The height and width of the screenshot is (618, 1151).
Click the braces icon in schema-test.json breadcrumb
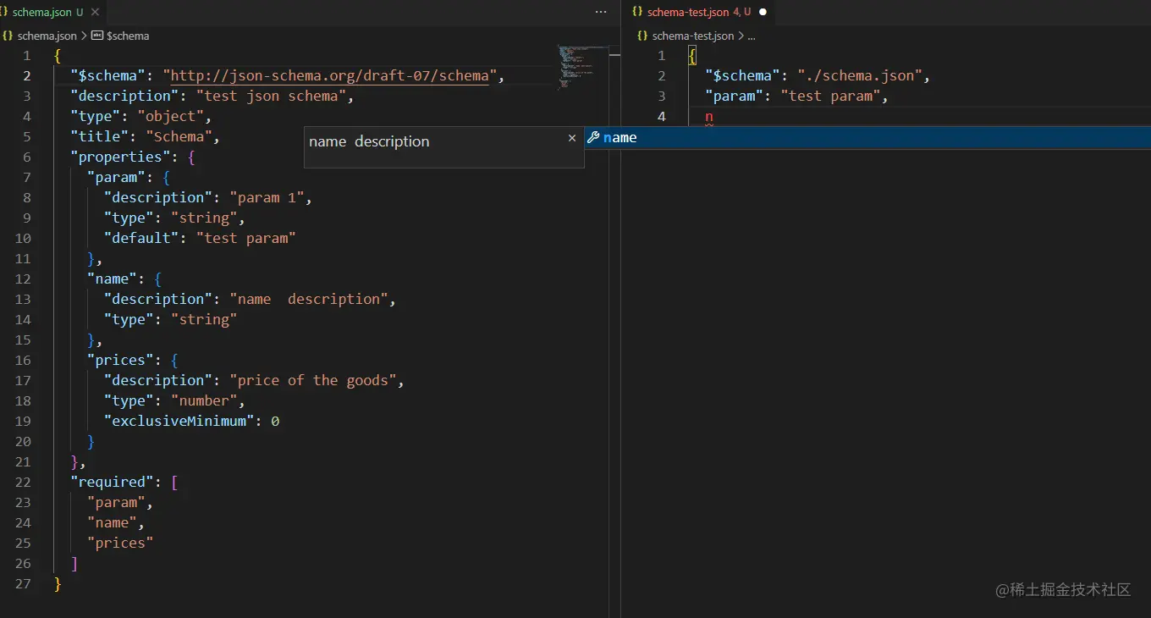[x=642, y=36]
